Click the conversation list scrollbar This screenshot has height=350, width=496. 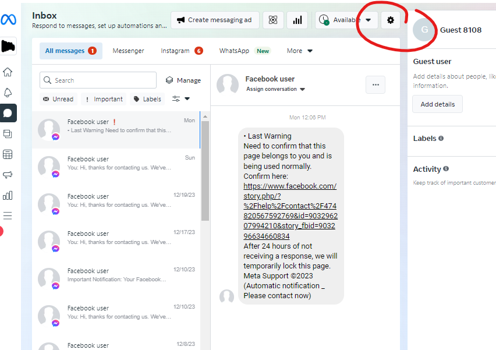(206, 171)
